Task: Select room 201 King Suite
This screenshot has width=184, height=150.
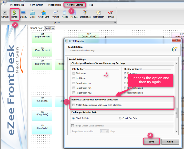Action: (42, 129)
